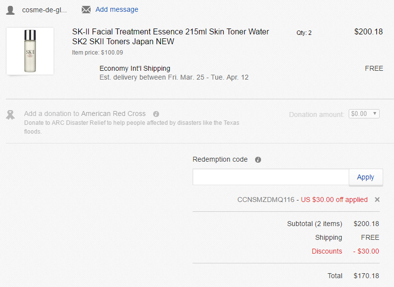Viewport: 394px width, 287px height.
Task: Click the US $30.00 off applied text
Action: tap(334, 200)
